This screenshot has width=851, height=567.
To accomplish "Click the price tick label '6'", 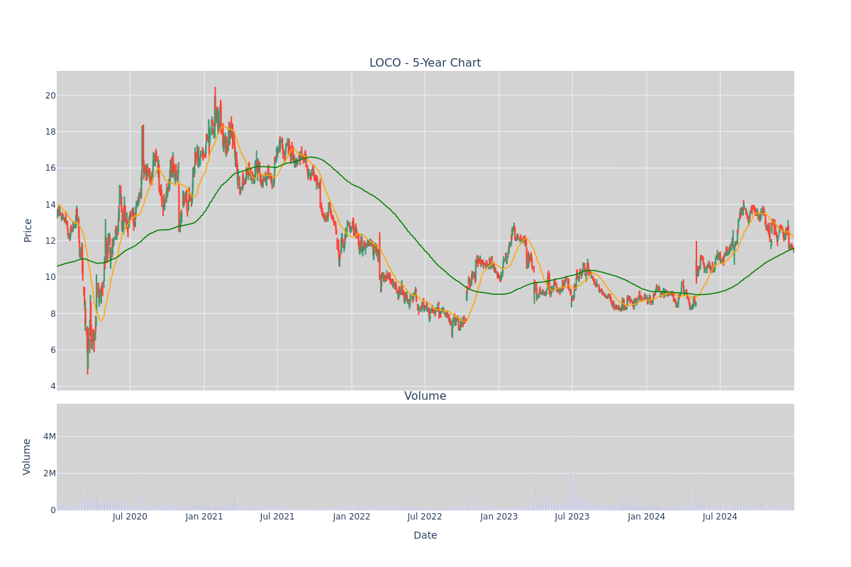I will point(53,350).
